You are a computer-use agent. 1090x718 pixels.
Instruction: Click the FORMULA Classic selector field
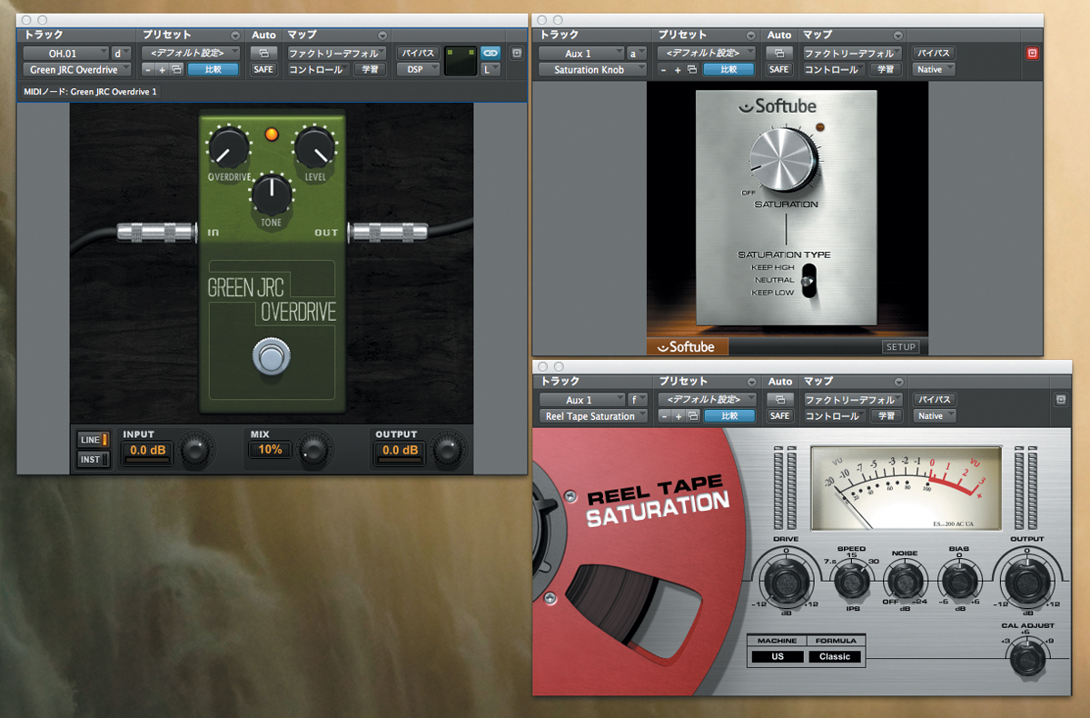pyautogui.click(x=835, y=656)
